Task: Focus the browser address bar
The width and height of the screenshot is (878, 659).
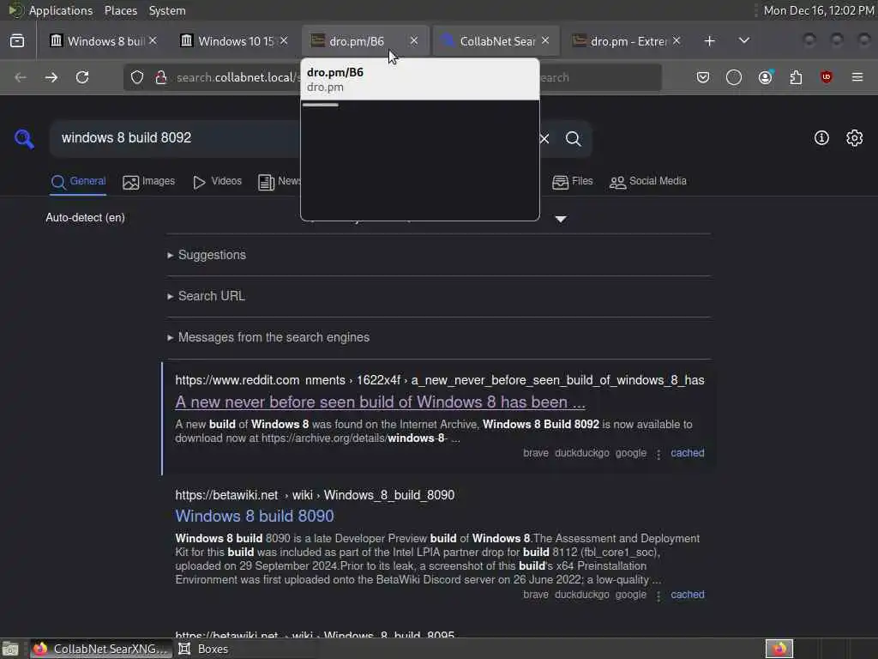Action: 238,77
